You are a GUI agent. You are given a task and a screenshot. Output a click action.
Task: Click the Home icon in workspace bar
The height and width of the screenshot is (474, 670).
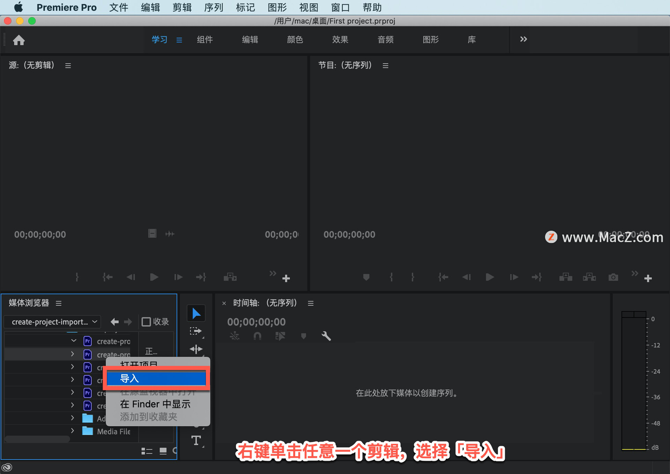(x=19, y=40)
